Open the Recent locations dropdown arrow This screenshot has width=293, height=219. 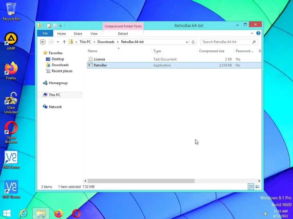pos(58,42)
